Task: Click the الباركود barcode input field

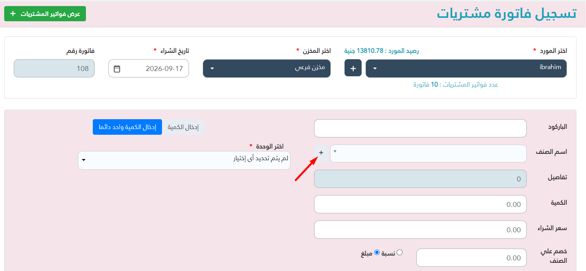Action: point(420,128)
